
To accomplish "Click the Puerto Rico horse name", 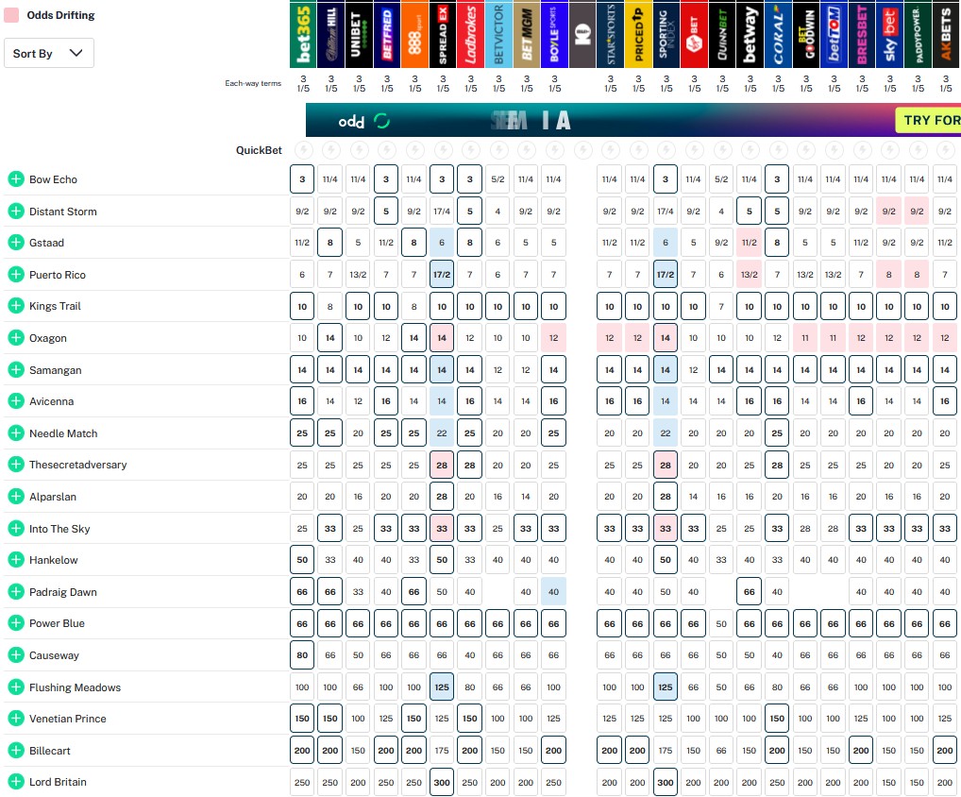I will point(58,275).
